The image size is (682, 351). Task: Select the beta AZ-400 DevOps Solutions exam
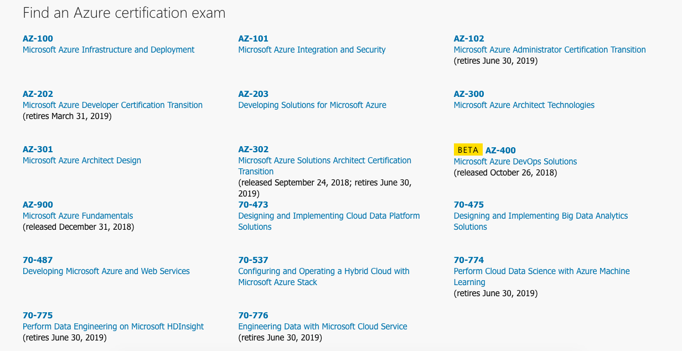[x=515, y=161]
